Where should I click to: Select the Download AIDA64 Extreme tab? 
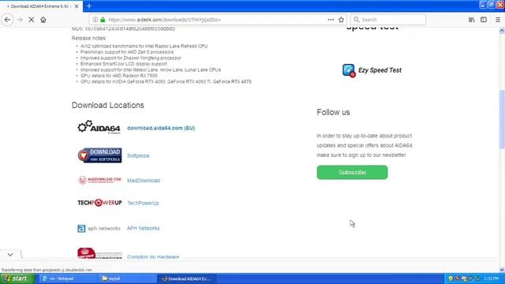40,6
